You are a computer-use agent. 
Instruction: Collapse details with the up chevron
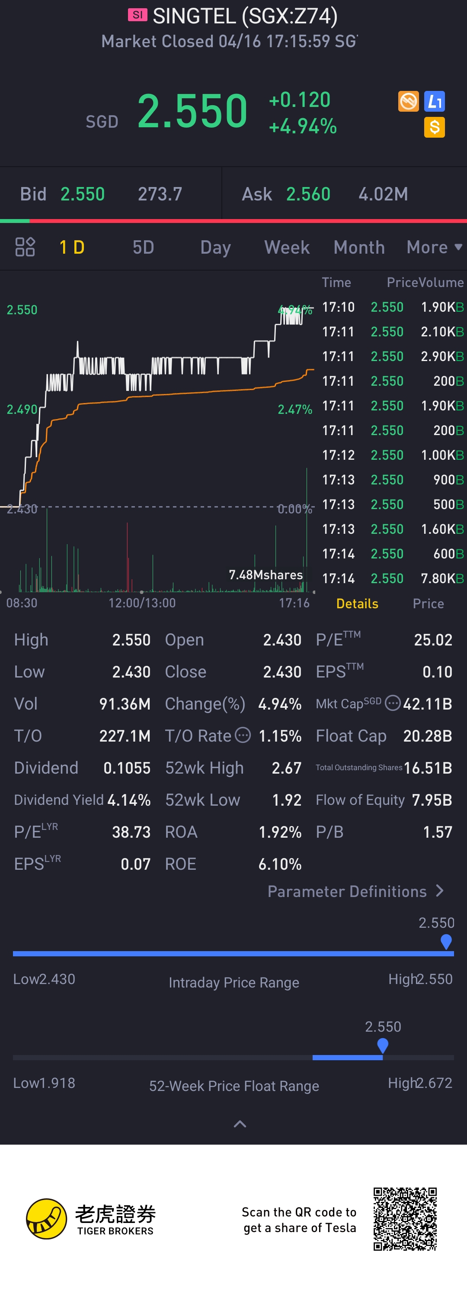click(x=240, y=1124)
